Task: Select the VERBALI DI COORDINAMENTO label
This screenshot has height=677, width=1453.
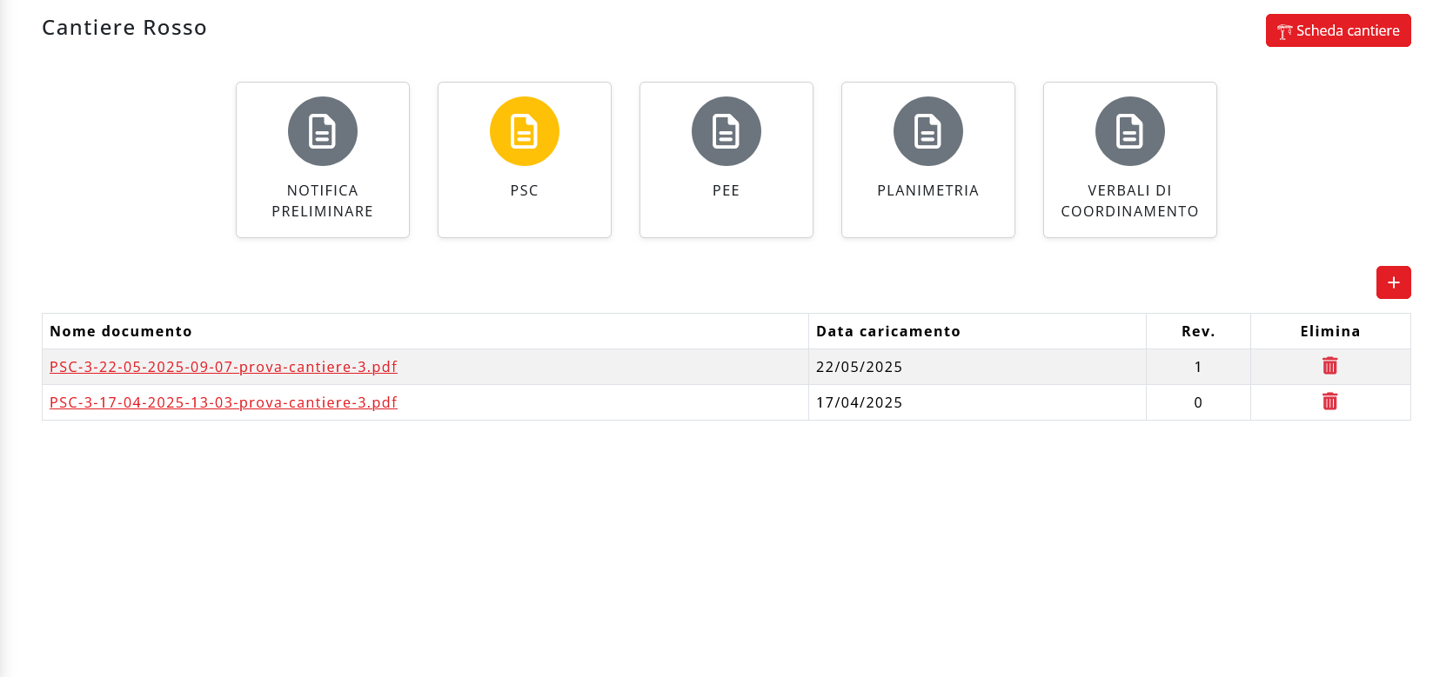Action: point(1130,201)
